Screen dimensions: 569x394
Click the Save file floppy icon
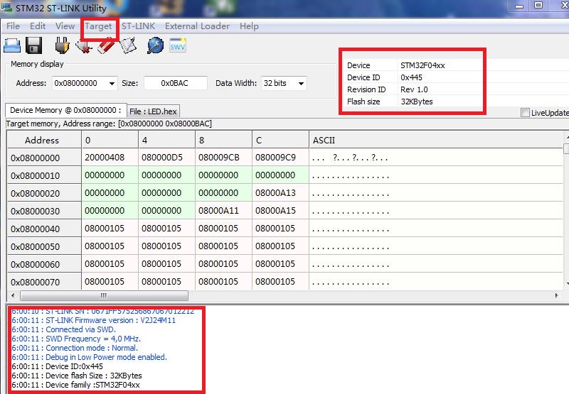point(34,46)
